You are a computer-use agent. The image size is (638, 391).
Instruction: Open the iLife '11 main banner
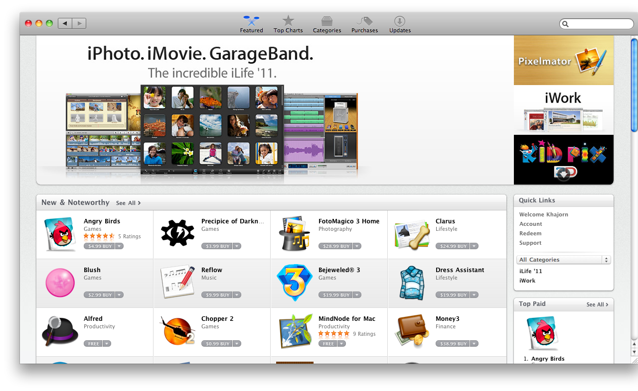275,110
